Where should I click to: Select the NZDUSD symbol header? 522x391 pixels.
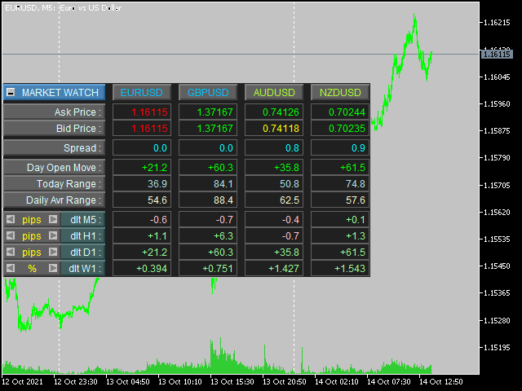340,93
